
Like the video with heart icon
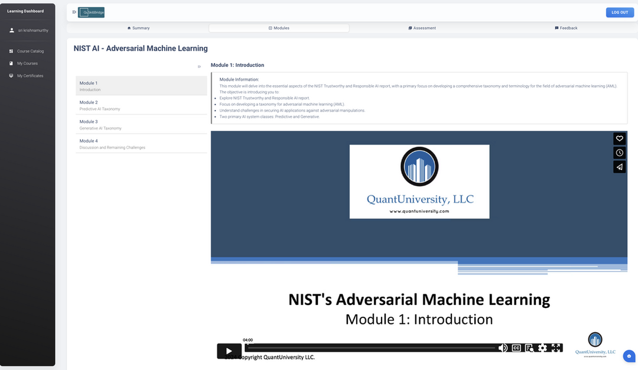619,138
